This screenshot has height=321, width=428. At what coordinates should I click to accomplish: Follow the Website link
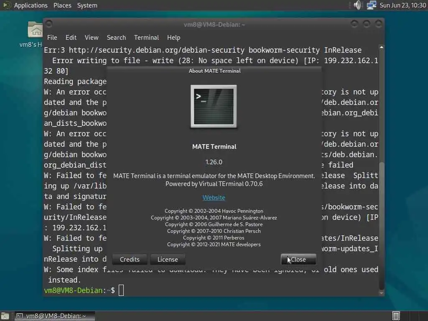[x=214, y=197]
